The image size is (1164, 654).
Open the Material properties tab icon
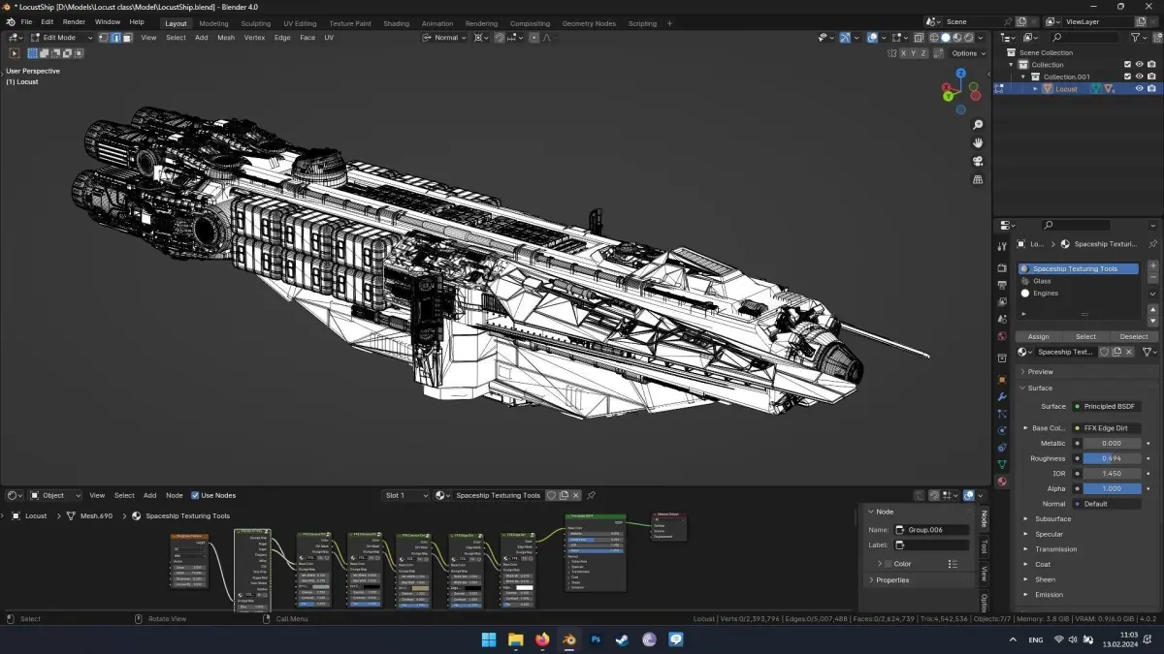pos(1002,482)
